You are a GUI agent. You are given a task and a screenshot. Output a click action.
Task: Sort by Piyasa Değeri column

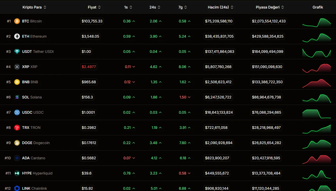270,7
